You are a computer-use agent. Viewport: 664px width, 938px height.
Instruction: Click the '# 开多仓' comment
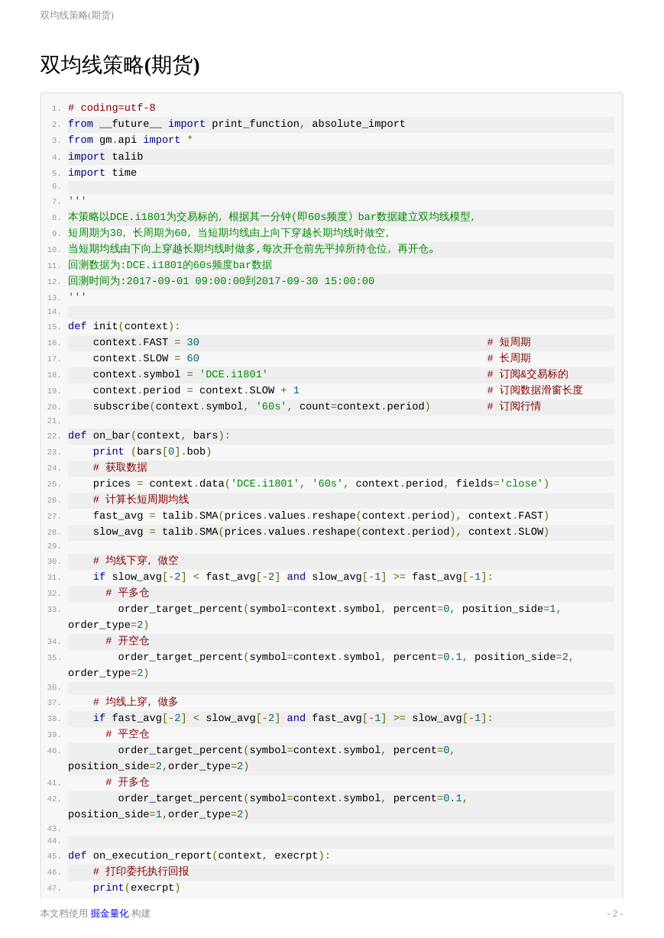(x=128, y=782)
